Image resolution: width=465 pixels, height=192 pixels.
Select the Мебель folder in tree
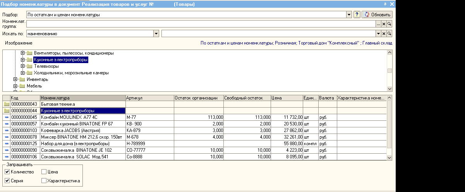34,86
